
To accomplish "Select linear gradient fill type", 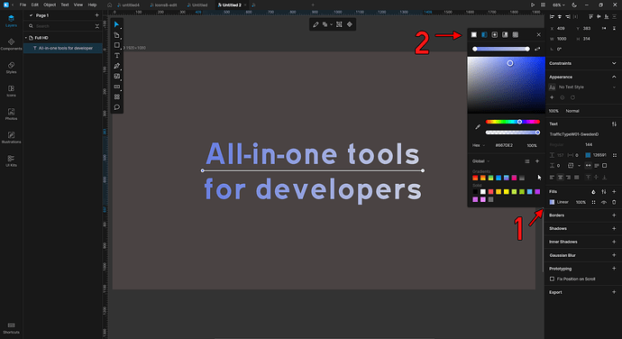I will click(x=484, y=35).
